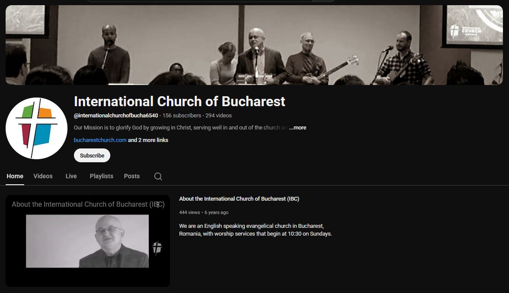Click the channel banner photo of the worship band

click(x=254, y=45)
